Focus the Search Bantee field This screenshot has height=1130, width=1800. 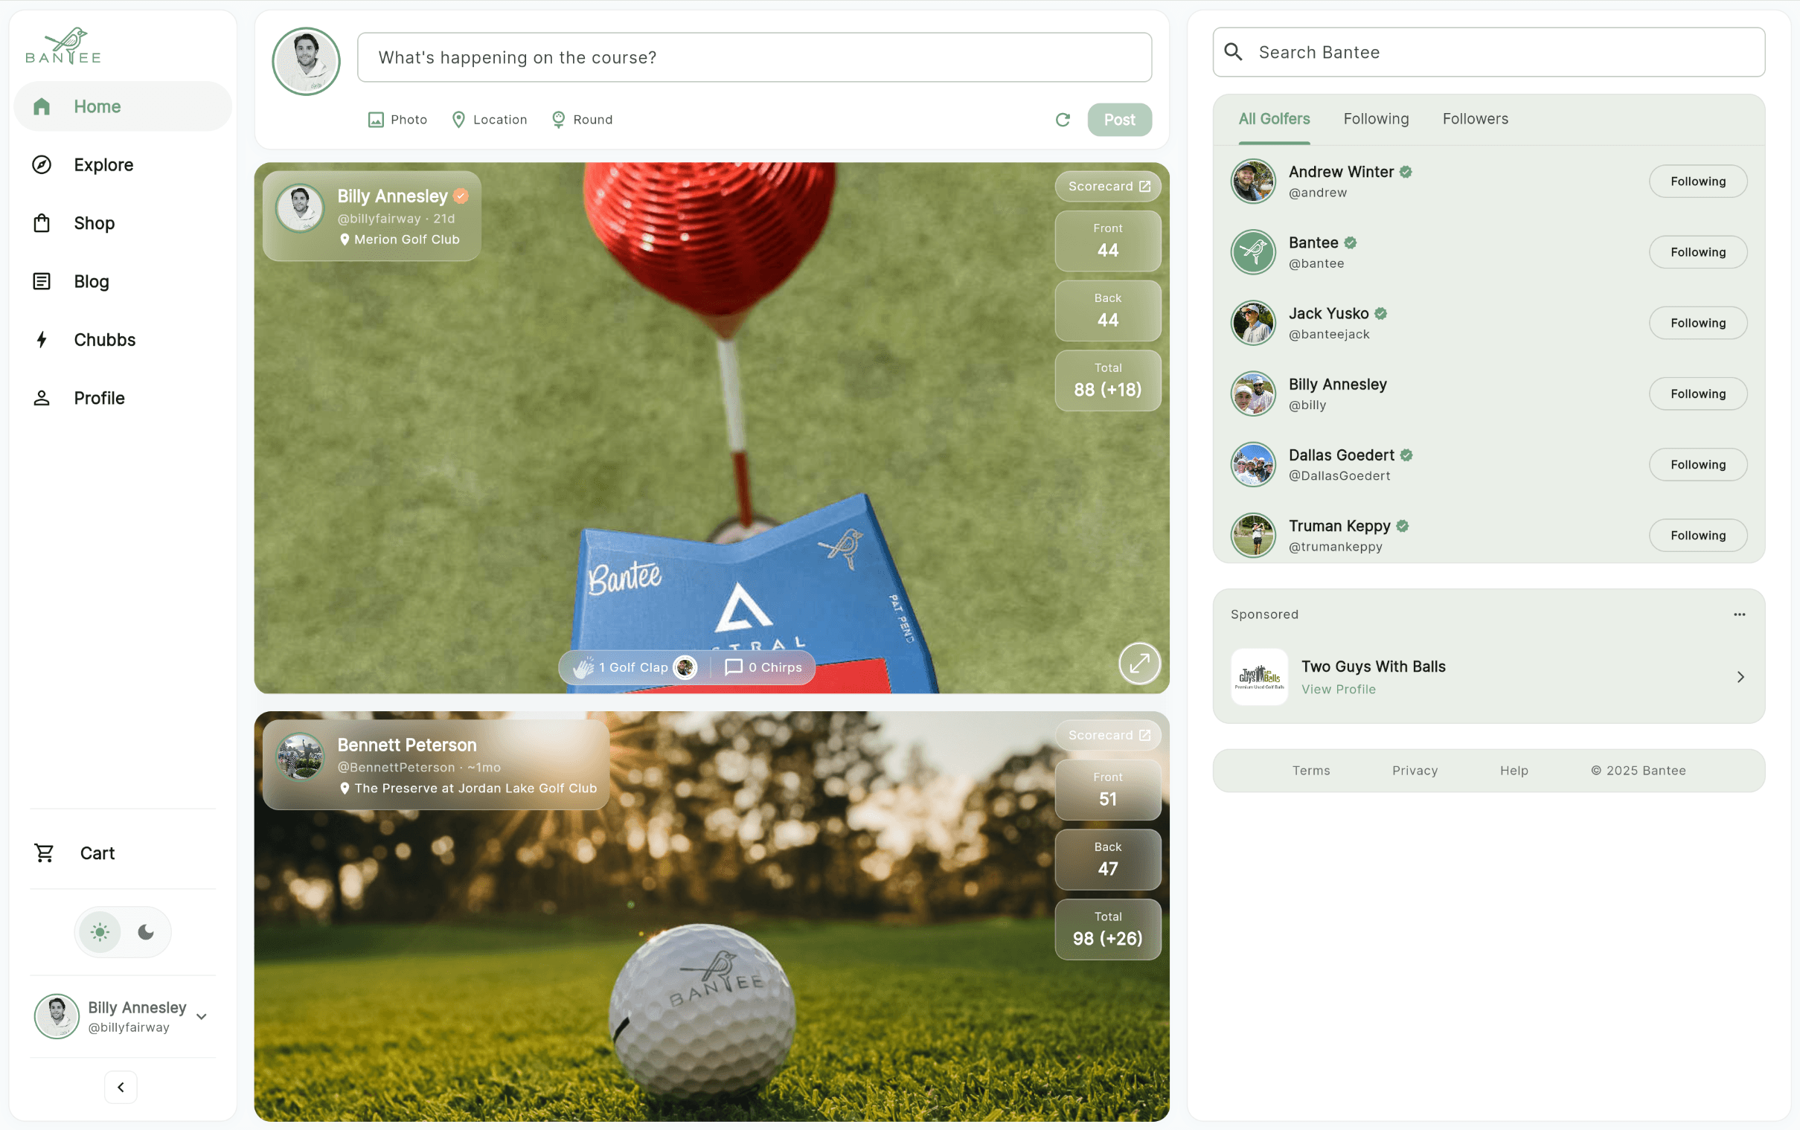pyautogui.click(x=1487, y=52)
